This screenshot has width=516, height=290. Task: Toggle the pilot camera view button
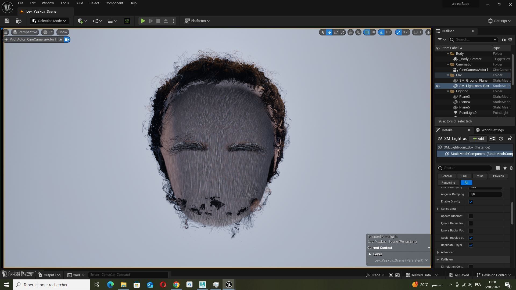(x=67, y=40)
